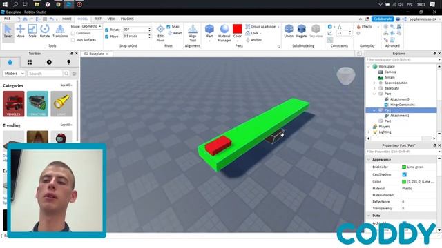Image resolution: width=442 pixels, height=248 pixels.
Task: Expand the Lighting tree node
Action: point(369,132)
